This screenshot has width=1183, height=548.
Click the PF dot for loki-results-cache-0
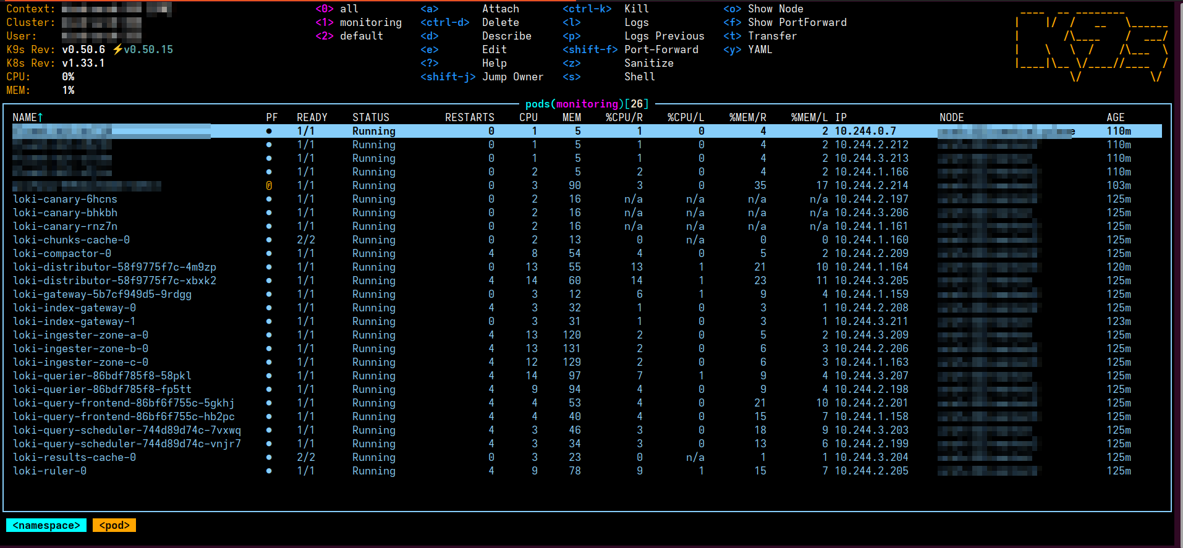coord(269,457)
